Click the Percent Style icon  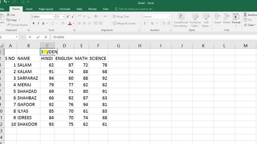coord(152,23)
